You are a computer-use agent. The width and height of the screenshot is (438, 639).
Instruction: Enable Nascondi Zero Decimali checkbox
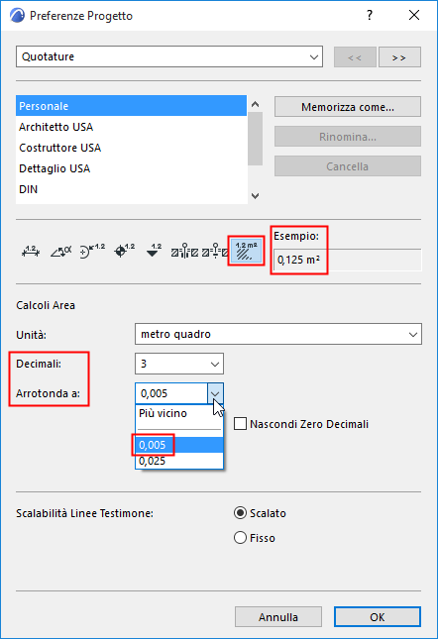tap(241, 424)
